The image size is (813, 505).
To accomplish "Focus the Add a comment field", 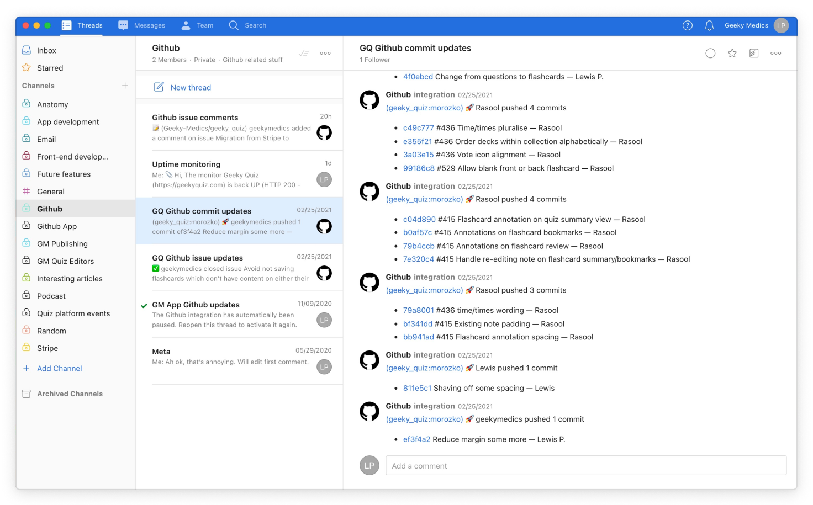I will click(586, 465).
